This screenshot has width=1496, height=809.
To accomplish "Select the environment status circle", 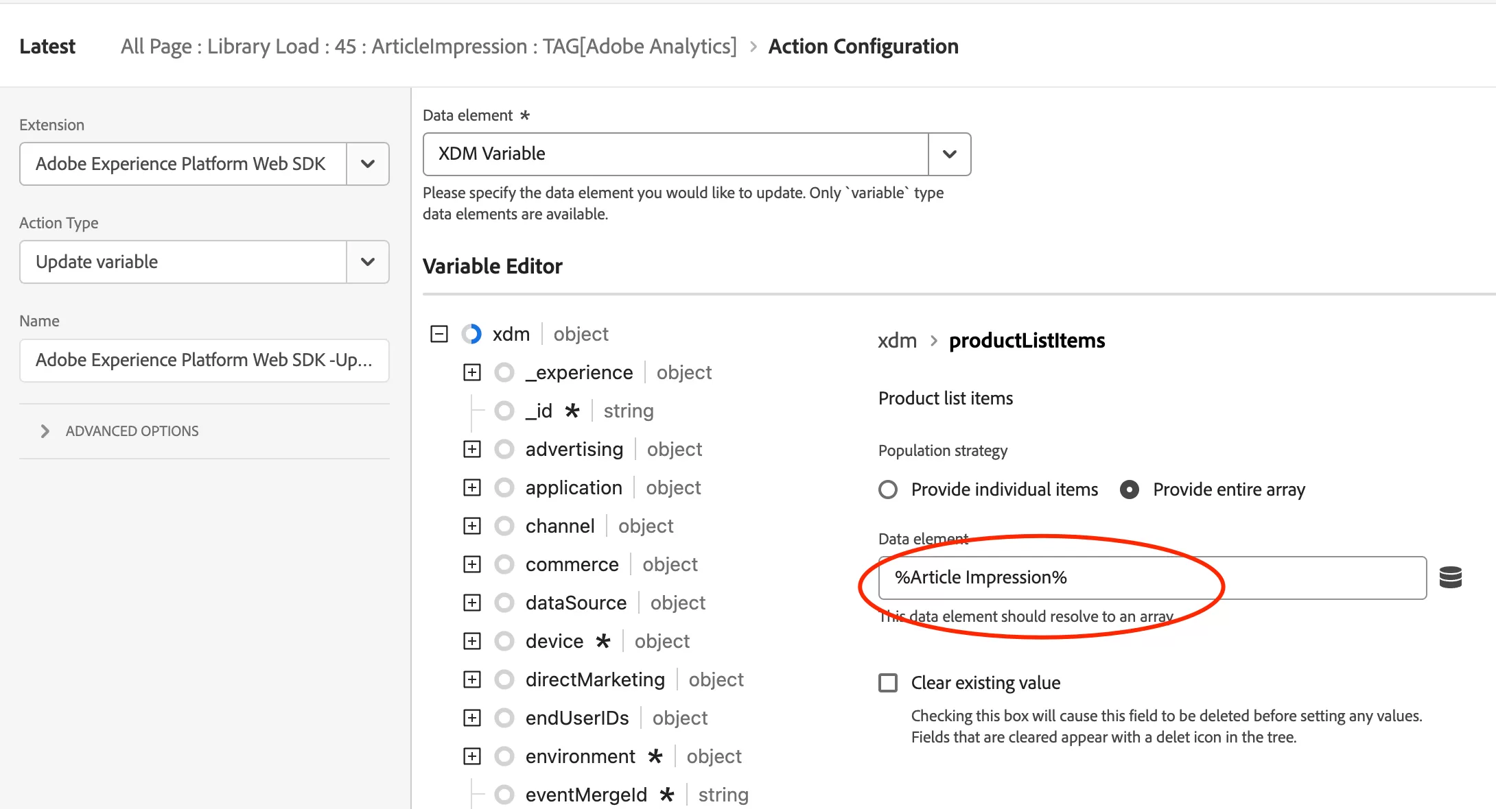I will click(x=504, y=756).
